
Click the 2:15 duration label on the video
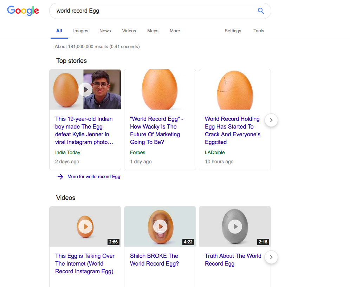[x=263, y=242]
